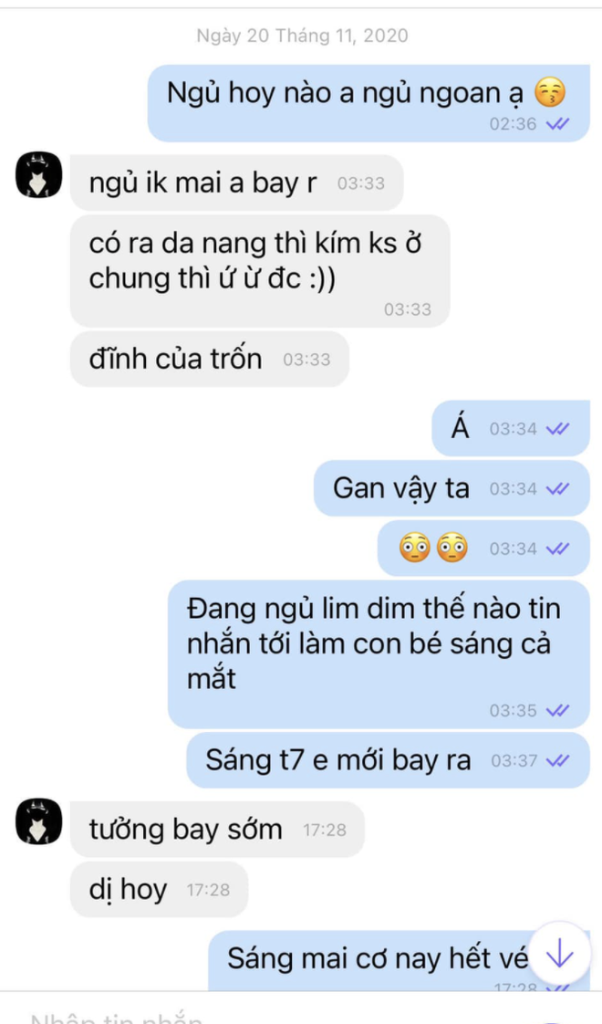602x1024 pixels.
Task: Open the contact avatar beside "ngủ ik mai a bay r"
Action: click(x=39, y=175)
